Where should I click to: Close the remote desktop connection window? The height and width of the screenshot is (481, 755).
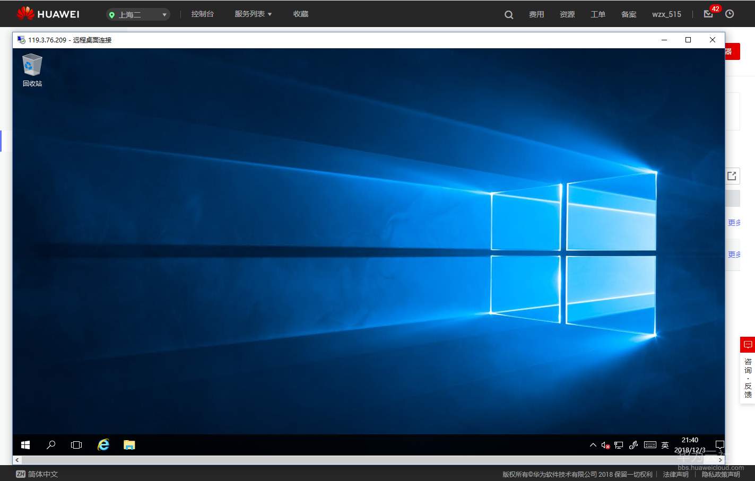[713, 40]
